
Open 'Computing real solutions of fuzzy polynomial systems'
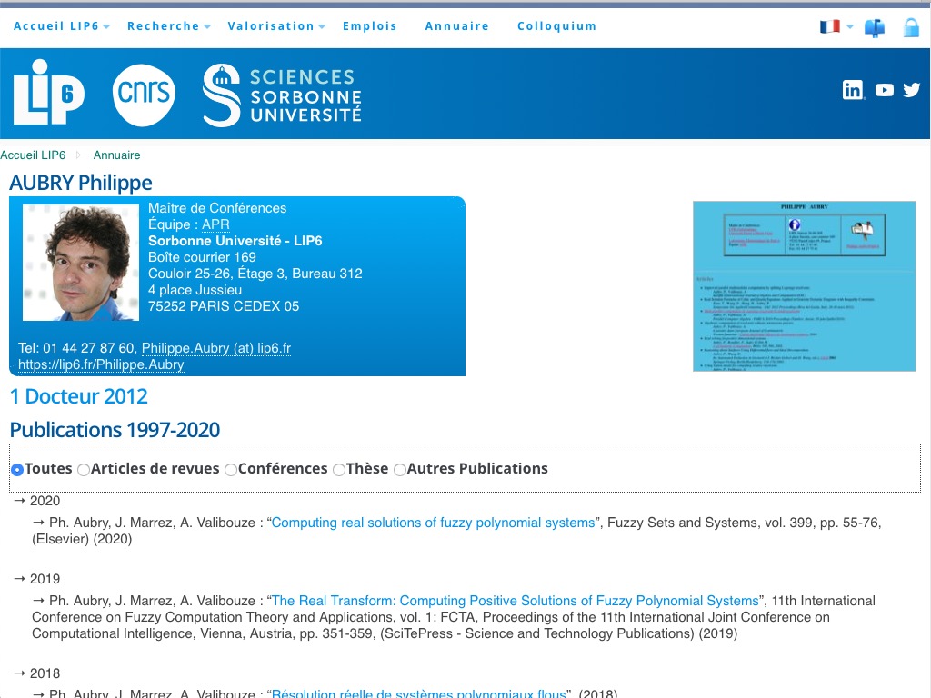click(x=433, y=523)
